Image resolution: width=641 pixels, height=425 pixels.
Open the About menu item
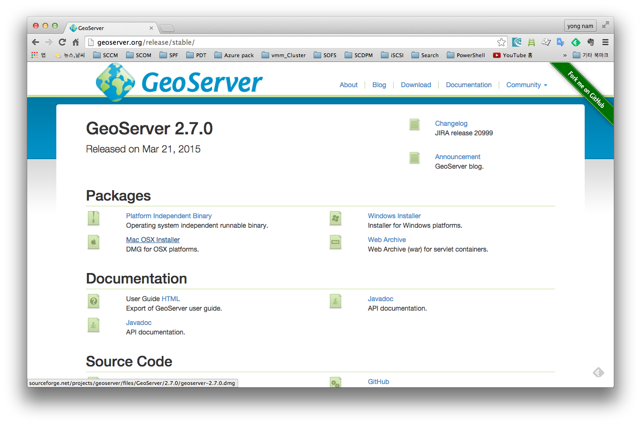click(348, 85)
